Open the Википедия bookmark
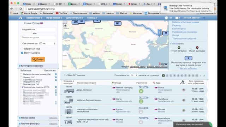 click(46, 13)
